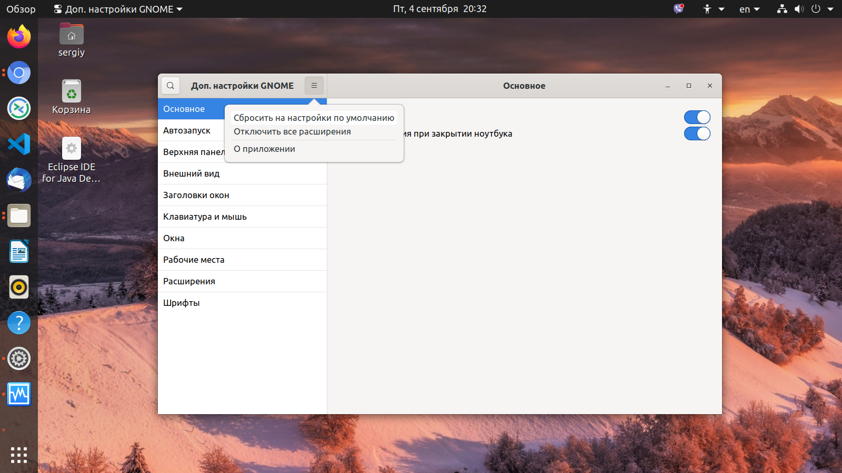Open Thunderbird mail in the dock
The image size is (842, 473).
pyautogui.click(x=19, y=180)
